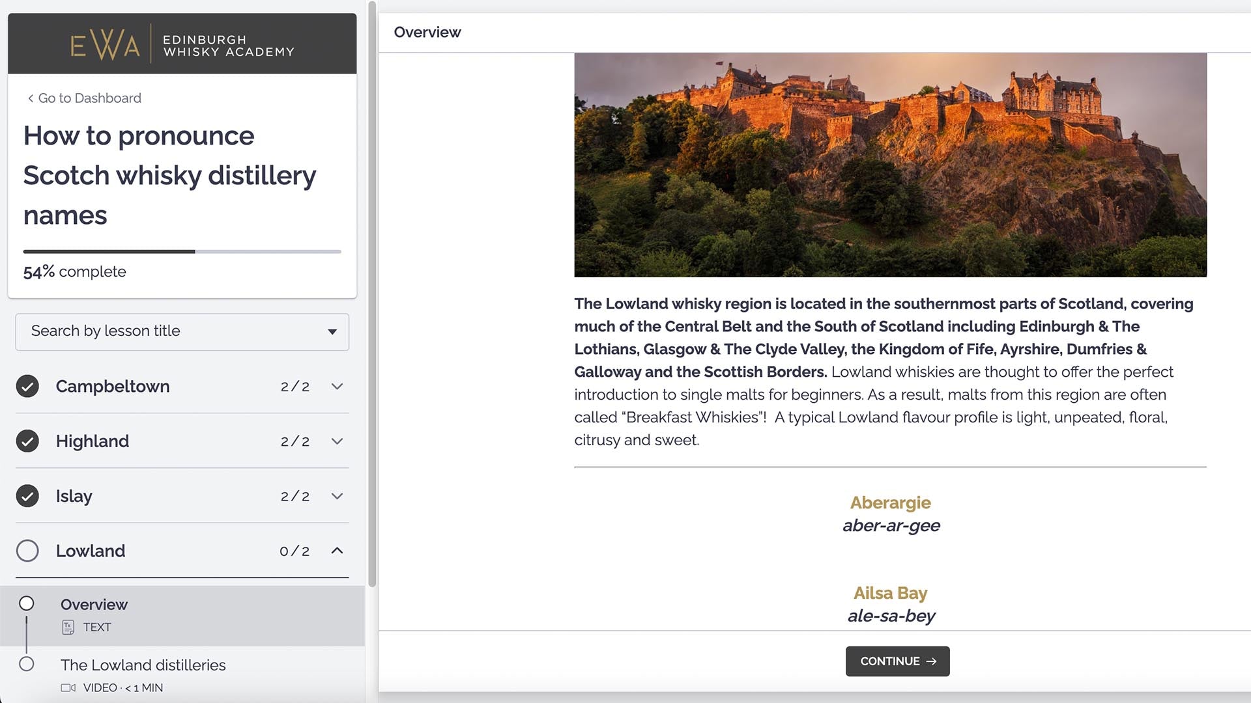The width and height of the screenshot is (1251, 703).
Task: Click the course title heading
Action: click(169, 175)
